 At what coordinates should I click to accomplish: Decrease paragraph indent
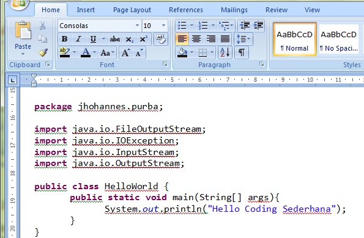245,26
